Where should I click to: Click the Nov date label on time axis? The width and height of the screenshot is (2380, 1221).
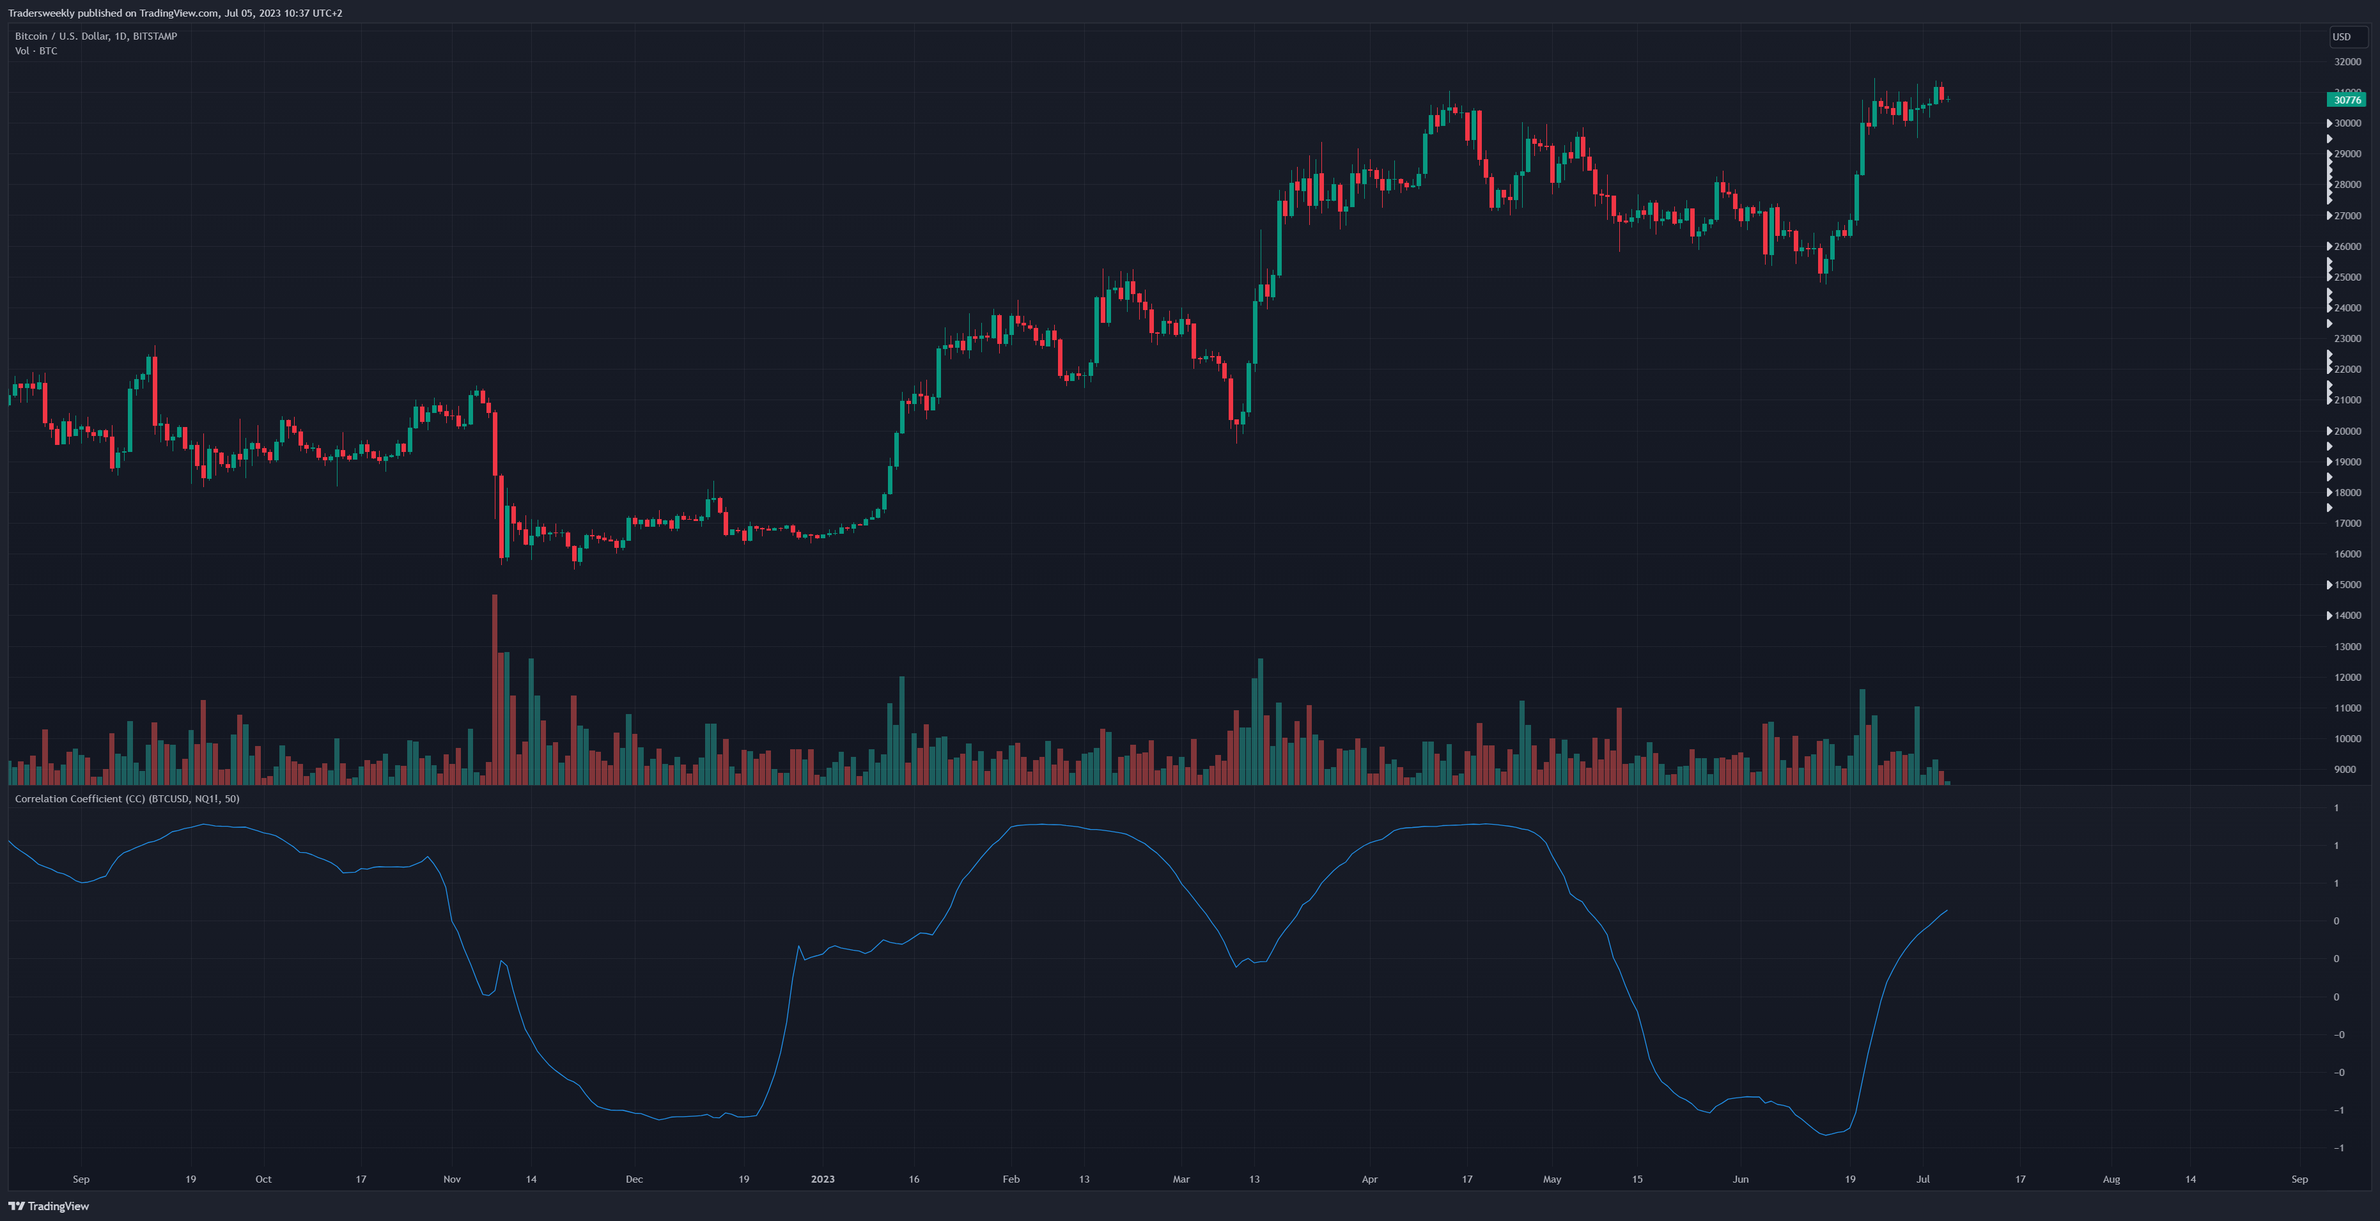click(x=452, y=1179)
